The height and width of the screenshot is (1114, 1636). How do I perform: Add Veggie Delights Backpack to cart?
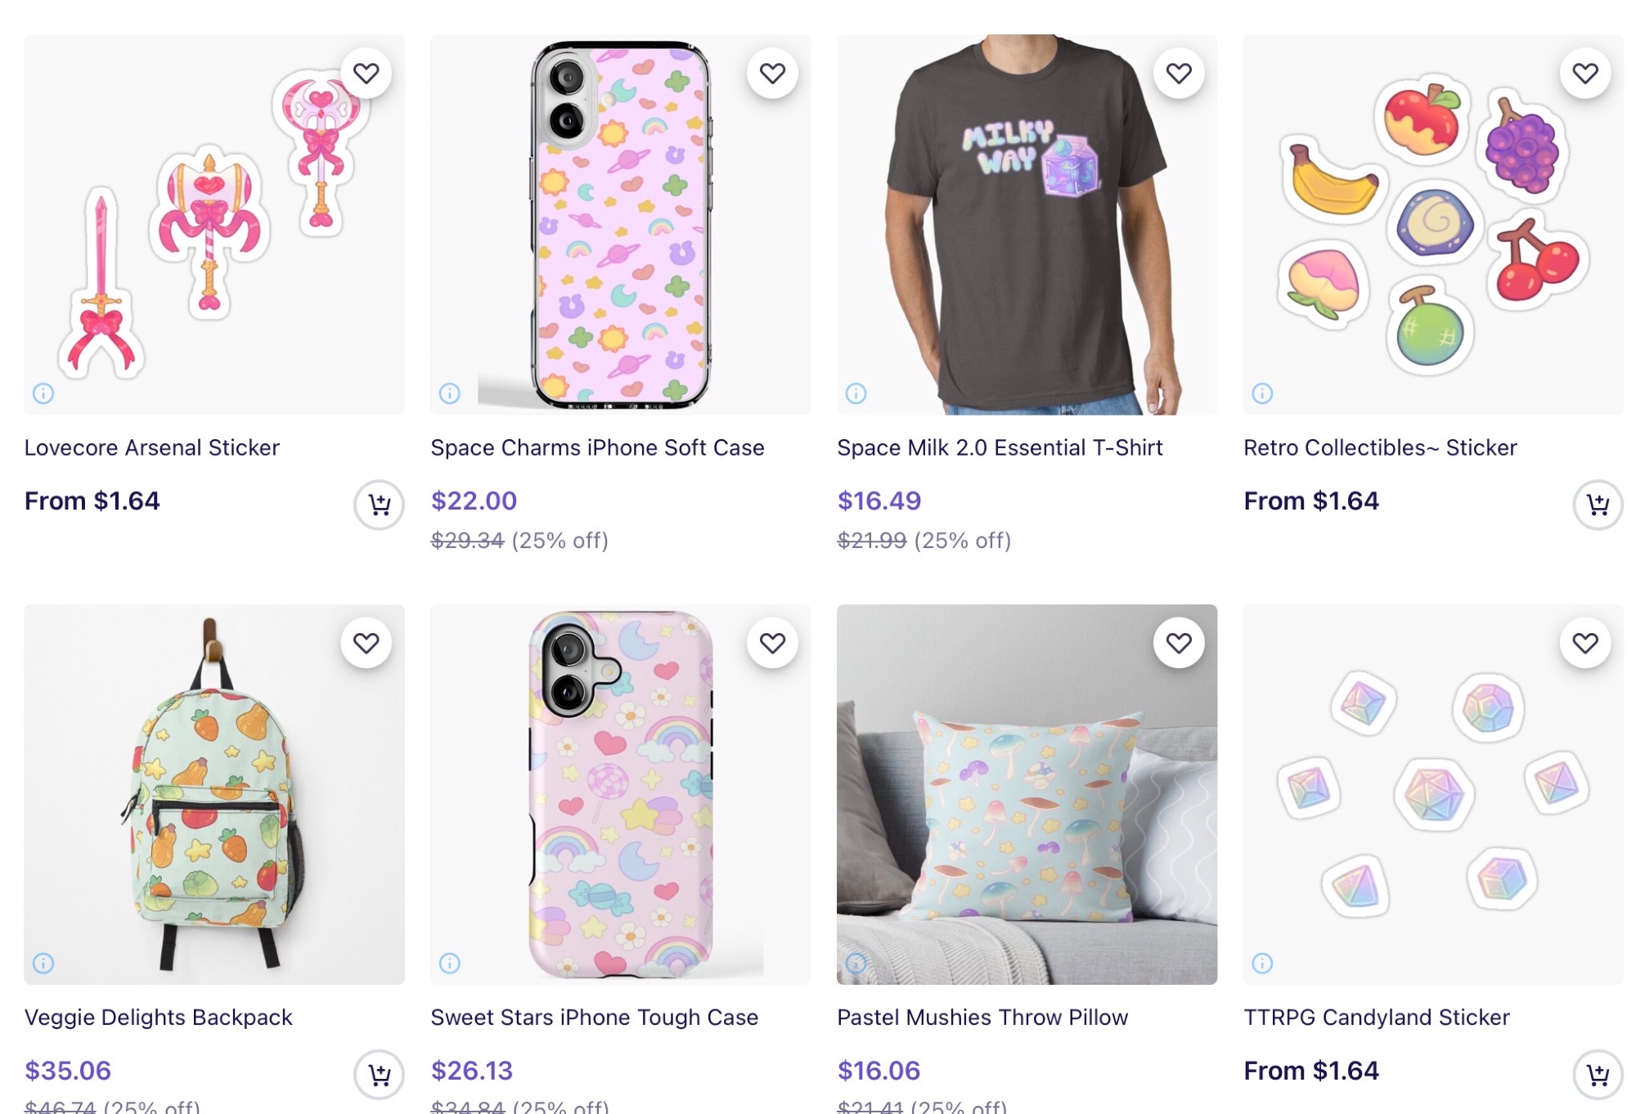pos(379,1074)
